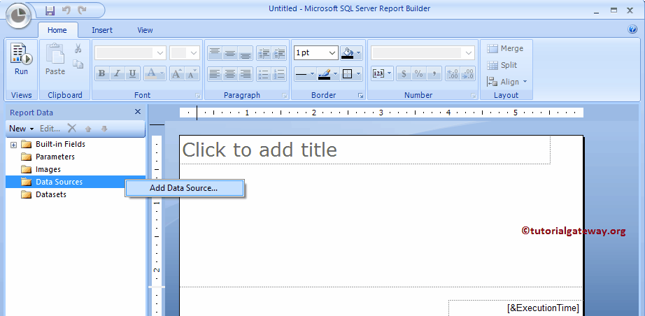This screenshot has height=316, width=645.
Task: Open the borders placement dropdown
Action: (x=351, y=74)
